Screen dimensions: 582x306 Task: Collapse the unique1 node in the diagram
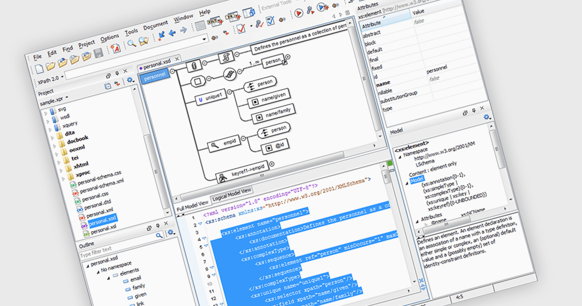[230, 91]
